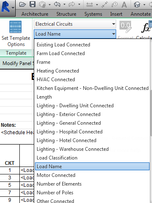Save the project with the Save icon
The image size is (152, 203).
pos(33,5)
